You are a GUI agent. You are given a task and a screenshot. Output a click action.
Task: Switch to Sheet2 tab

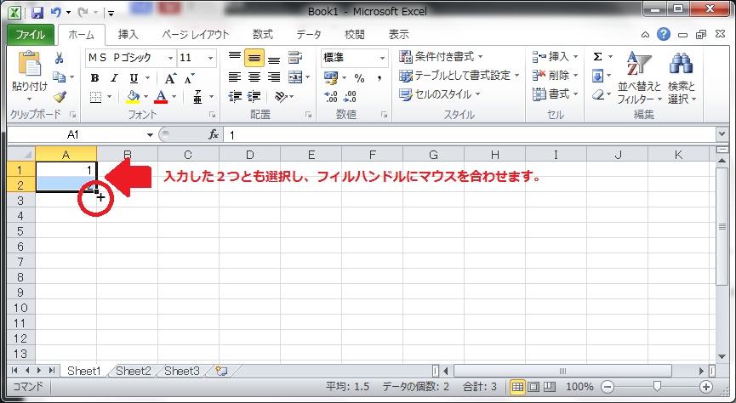134,371
